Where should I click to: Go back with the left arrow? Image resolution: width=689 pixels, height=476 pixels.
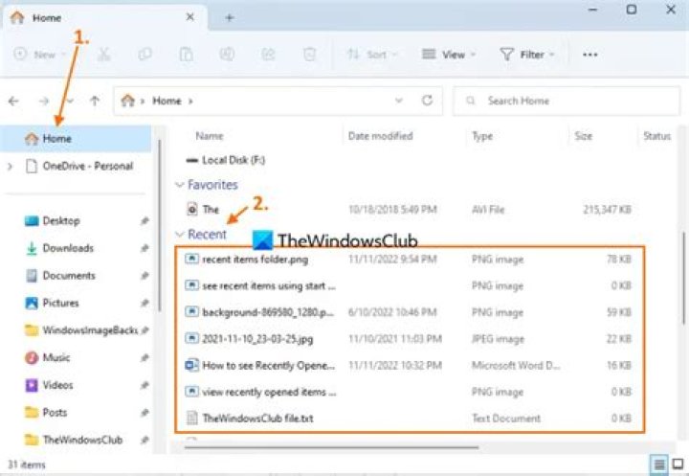tap(13, 102)
